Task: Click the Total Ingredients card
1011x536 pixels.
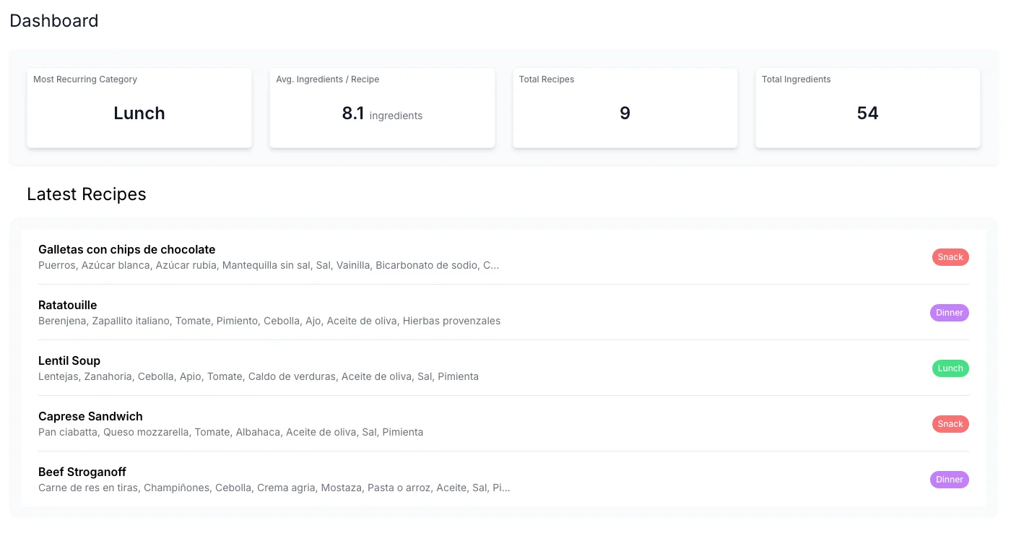Action: [867, 108]
